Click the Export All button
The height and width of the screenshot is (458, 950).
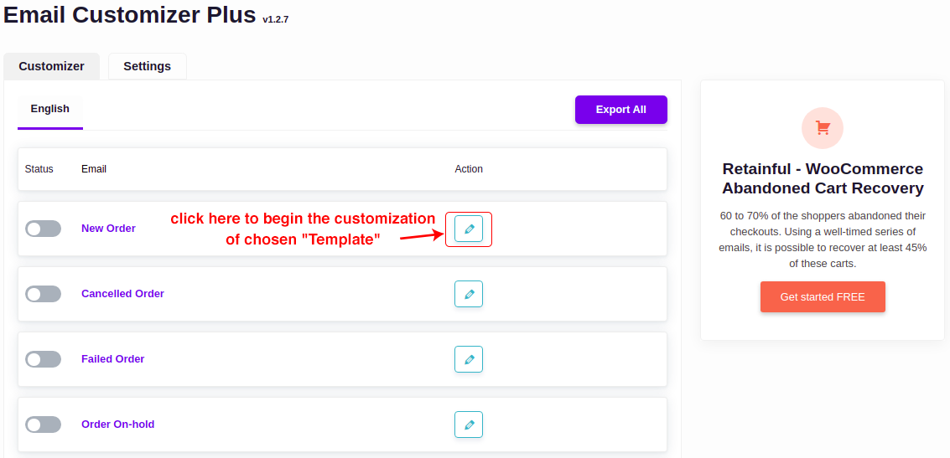620,110
